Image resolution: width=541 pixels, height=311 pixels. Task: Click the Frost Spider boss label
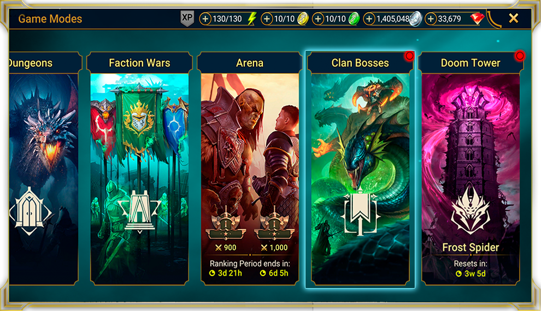pyautogui.click(x=471, y=247)
